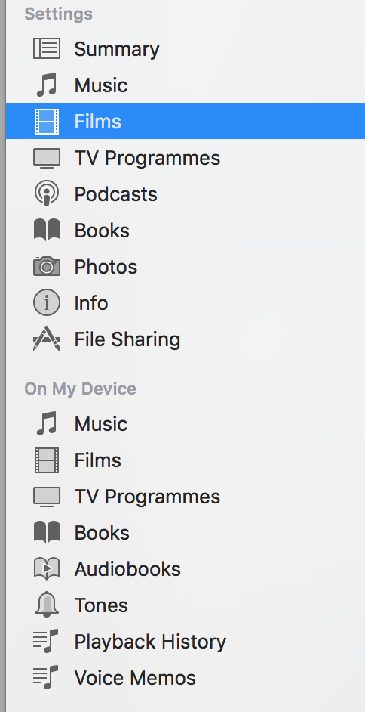Open TV Programmes under Settings
Screen dimensions: 365x712
tap(186, 157)
